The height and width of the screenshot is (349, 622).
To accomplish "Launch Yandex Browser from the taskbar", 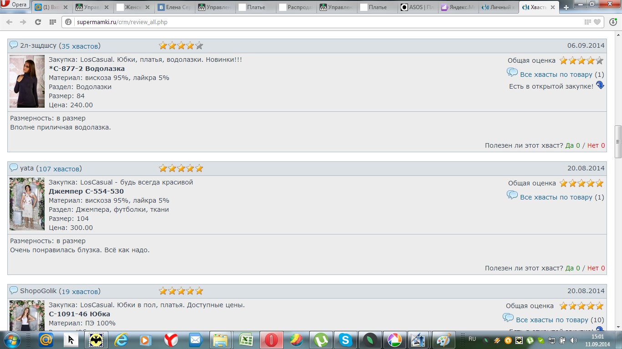I will coord(171,339).
